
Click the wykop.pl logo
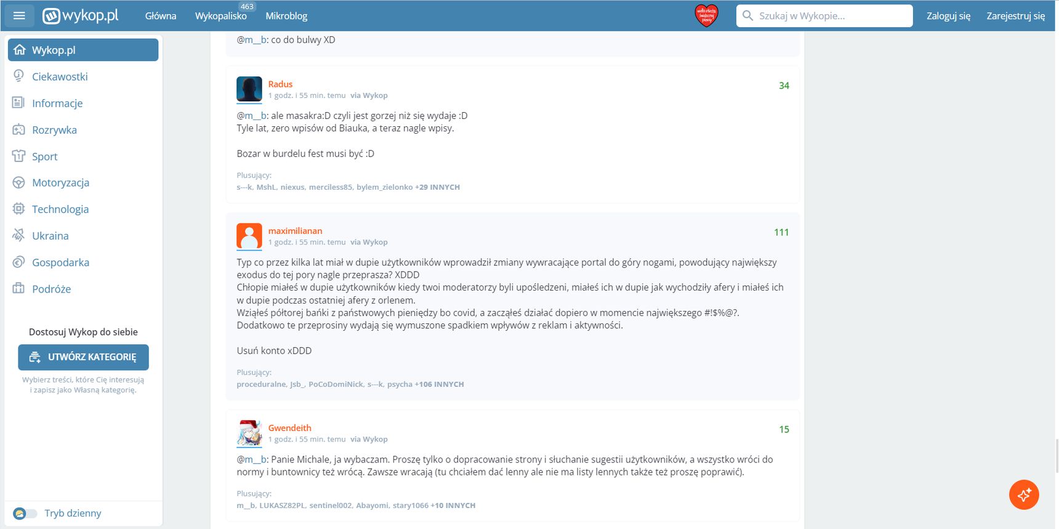pos(80,16)
